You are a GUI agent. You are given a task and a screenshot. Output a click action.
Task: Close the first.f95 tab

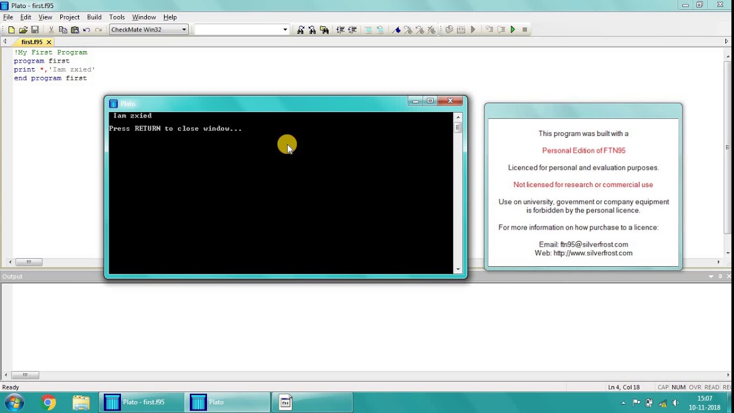(x=49, y=42)
